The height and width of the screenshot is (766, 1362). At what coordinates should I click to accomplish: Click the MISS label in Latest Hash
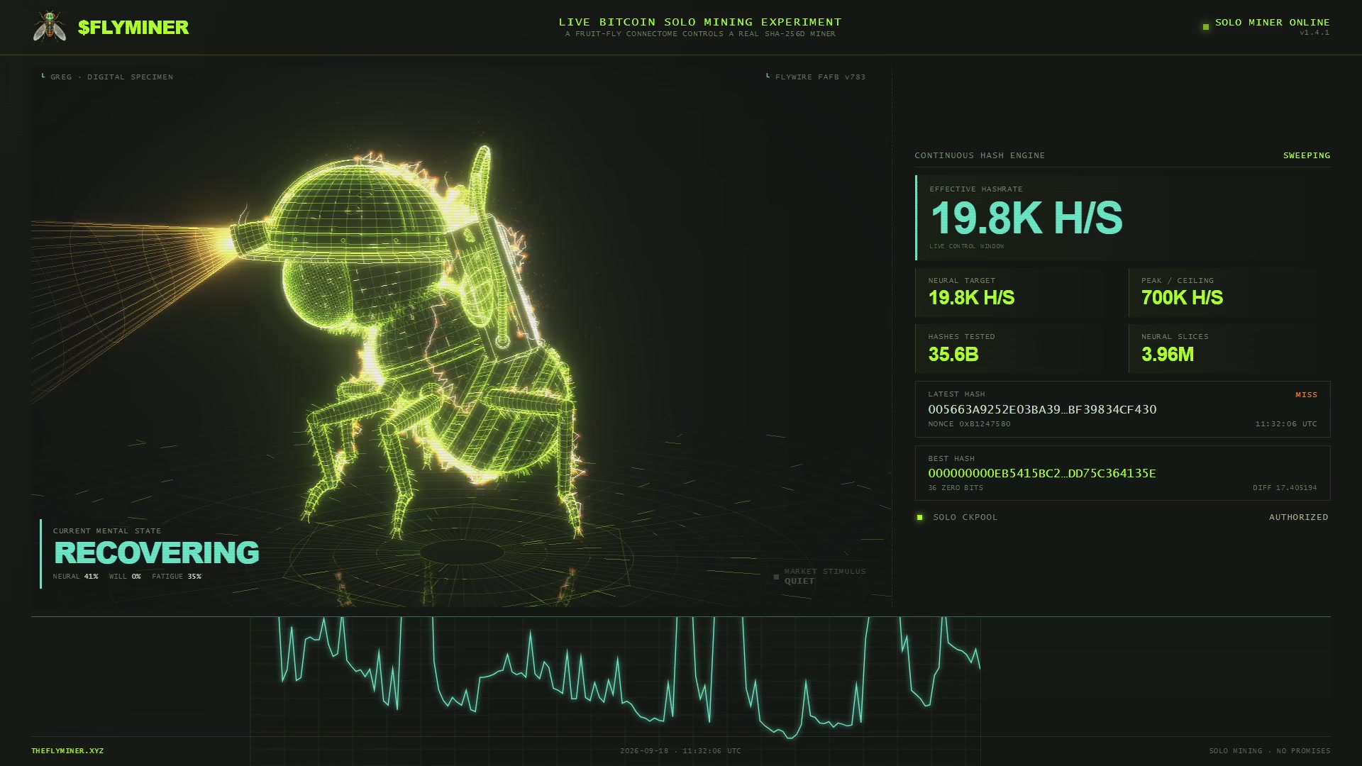click(1306, 394)
